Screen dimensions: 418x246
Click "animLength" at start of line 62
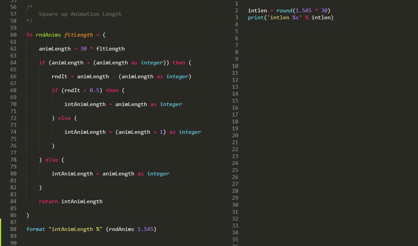[x=55, y=49]
